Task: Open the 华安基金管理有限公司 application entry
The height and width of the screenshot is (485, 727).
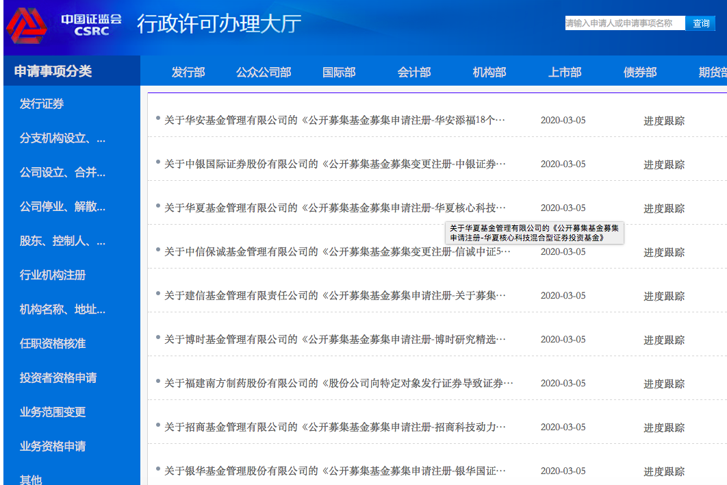Action: coord(334,121)
